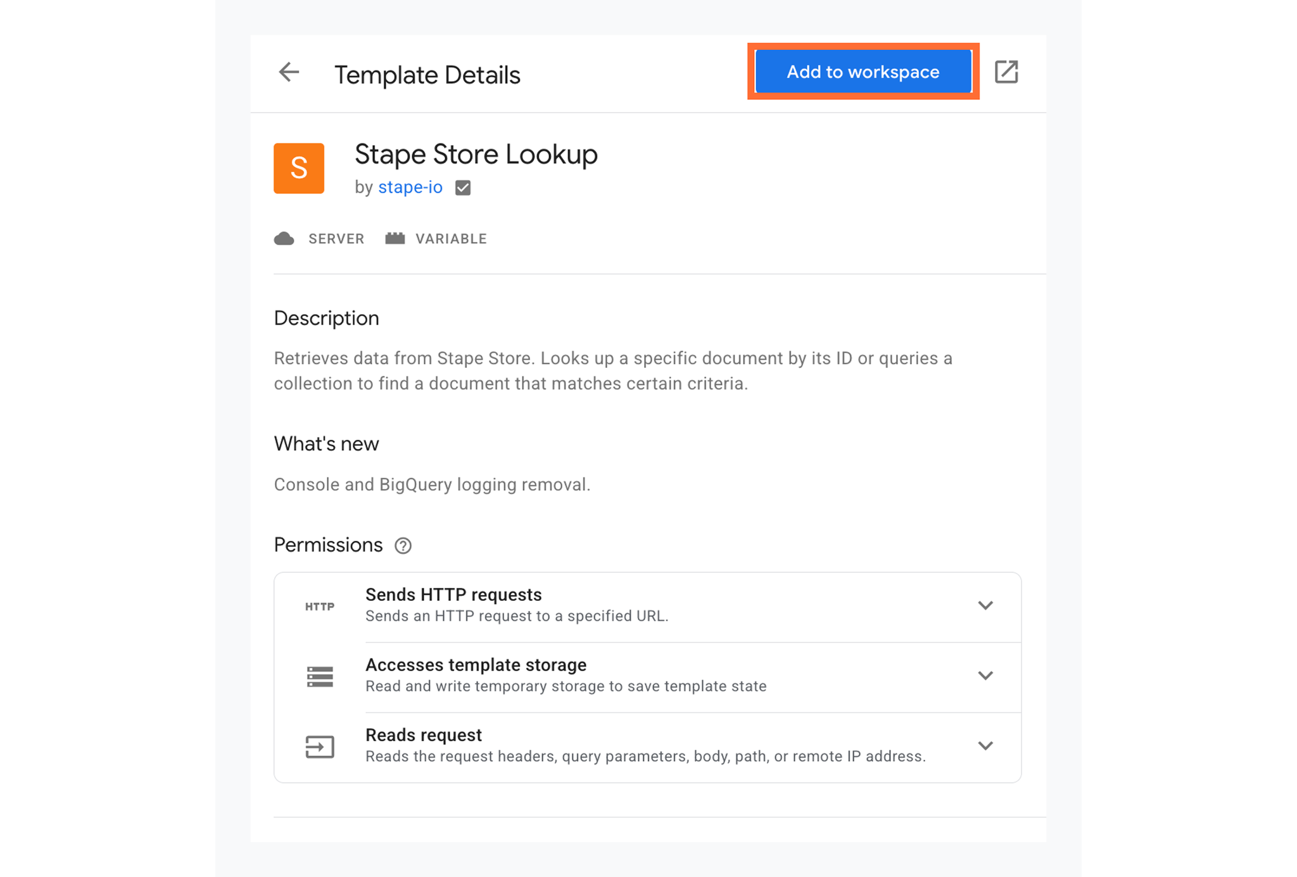The width and height of the screenshot is (1297, 877).
Task: Click 'Accesses template storage' row title
Action: click(x=476, y=665)
